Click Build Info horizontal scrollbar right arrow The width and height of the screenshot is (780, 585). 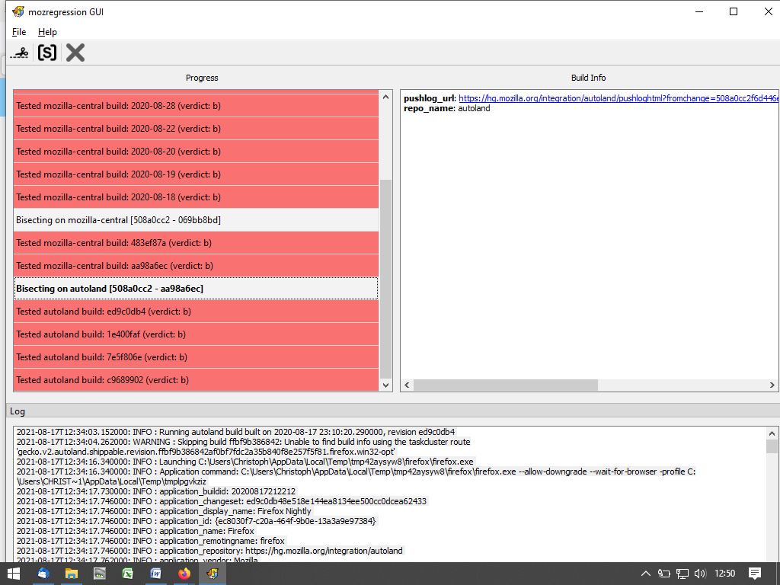[x=772, y=385]
